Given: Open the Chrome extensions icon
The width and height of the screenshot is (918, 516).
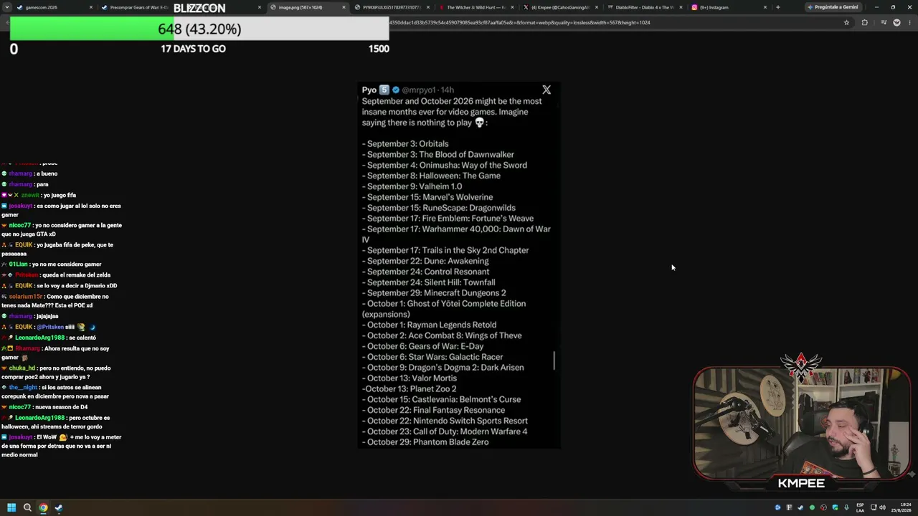Looking at the screenshot, I should (864, 22).
